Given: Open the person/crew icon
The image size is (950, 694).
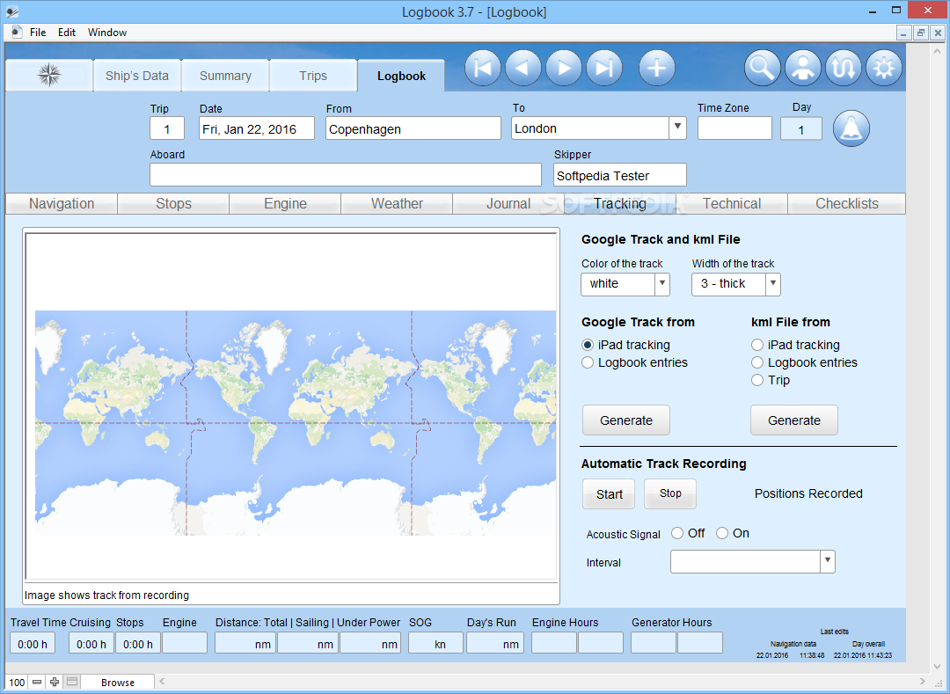Looking at the screenshot, I should point(803,68).
